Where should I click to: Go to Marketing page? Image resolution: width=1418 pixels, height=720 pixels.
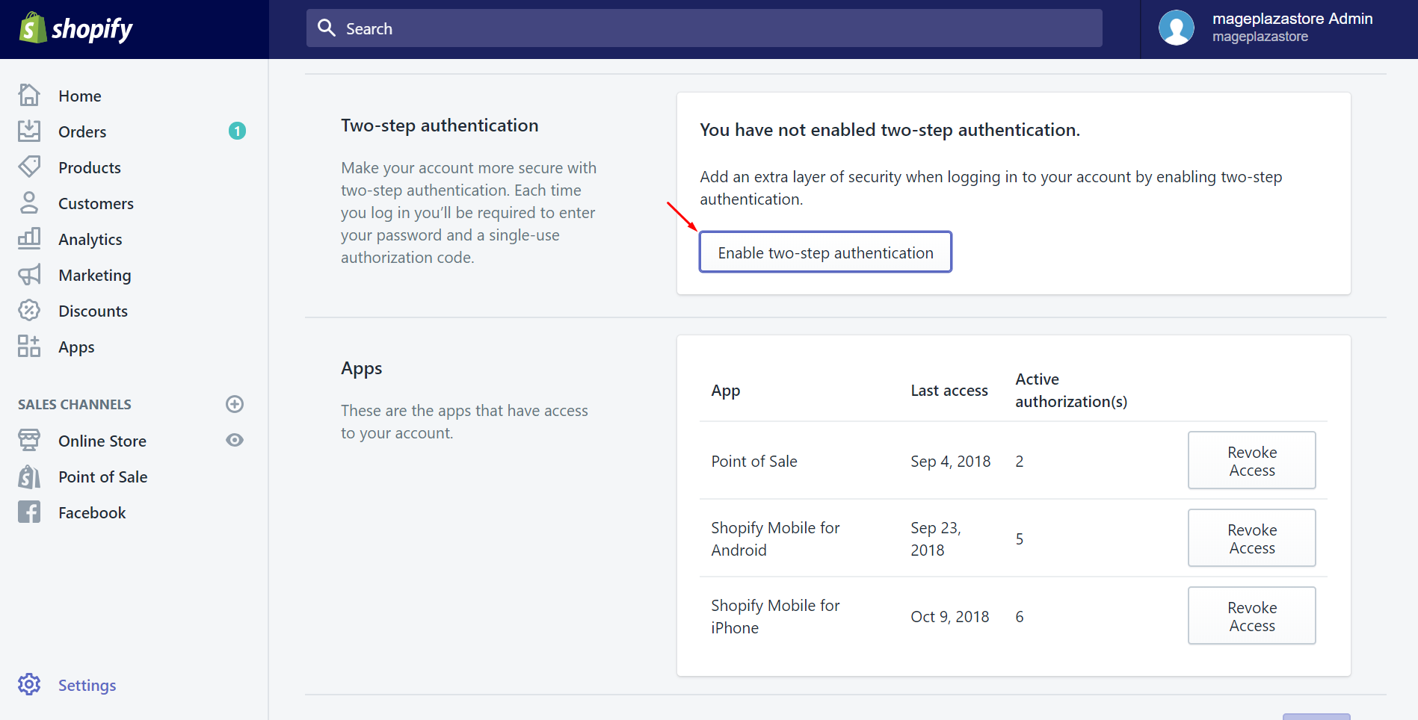click(95, 275)
